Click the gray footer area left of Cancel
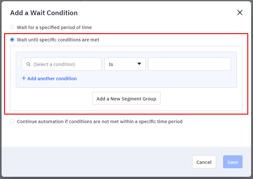The image size is (253, 179). click(x=97, y=162)
